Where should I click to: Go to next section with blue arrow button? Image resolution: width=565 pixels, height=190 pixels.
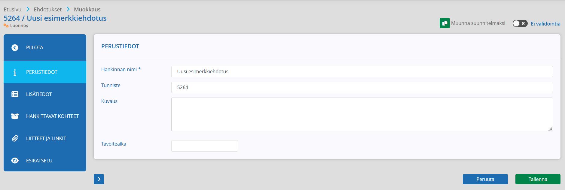(x=99, y=179)
